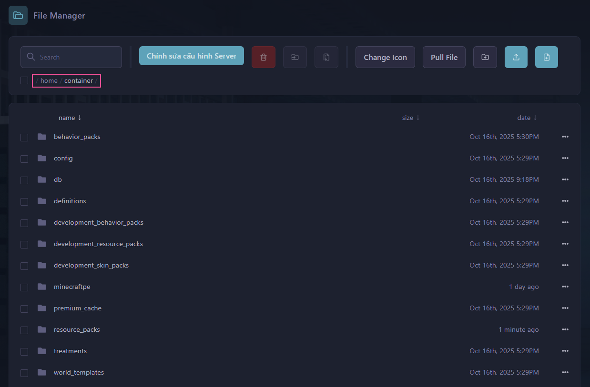
Task: Click the archive files icon in toolbar
Action: (326, 57)
